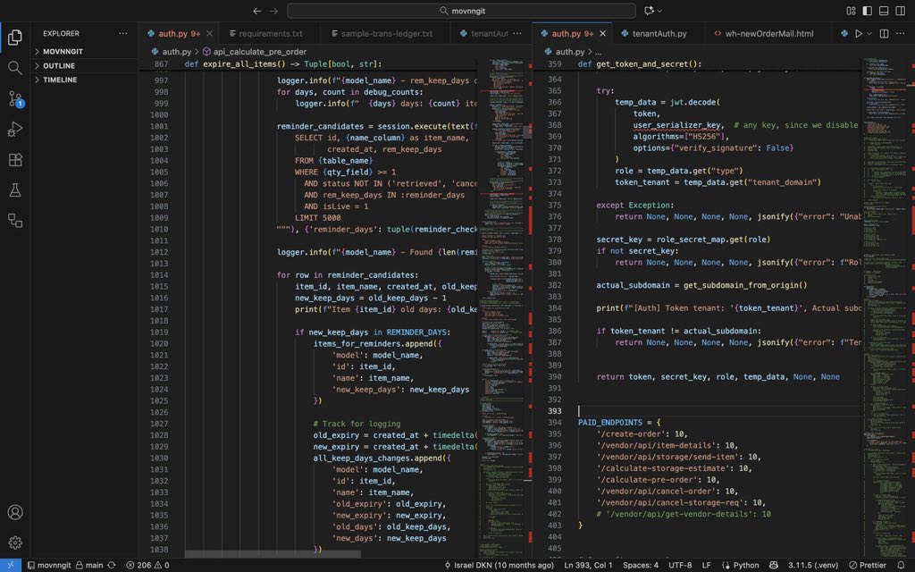Go back with the left arrow
The width and height of the screenshot is (915, 572).
point(256,11)
